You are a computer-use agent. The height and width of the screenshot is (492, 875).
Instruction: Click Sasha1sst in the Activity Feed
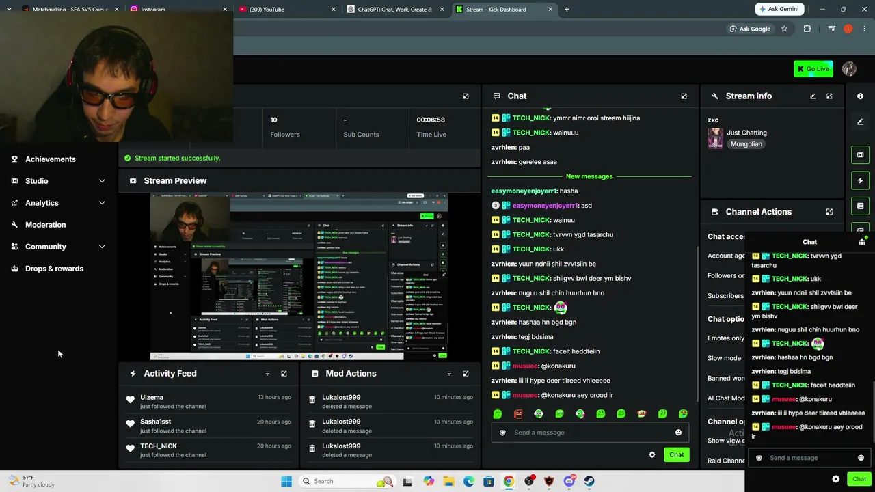pos(155,422)
